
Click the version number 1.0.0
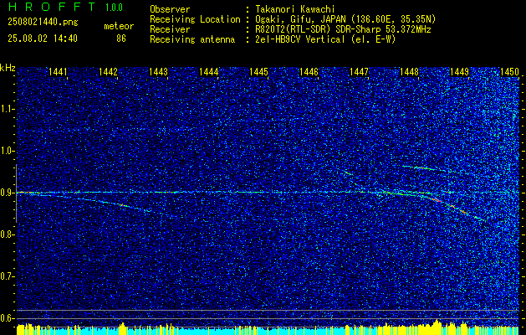[114, 8]
